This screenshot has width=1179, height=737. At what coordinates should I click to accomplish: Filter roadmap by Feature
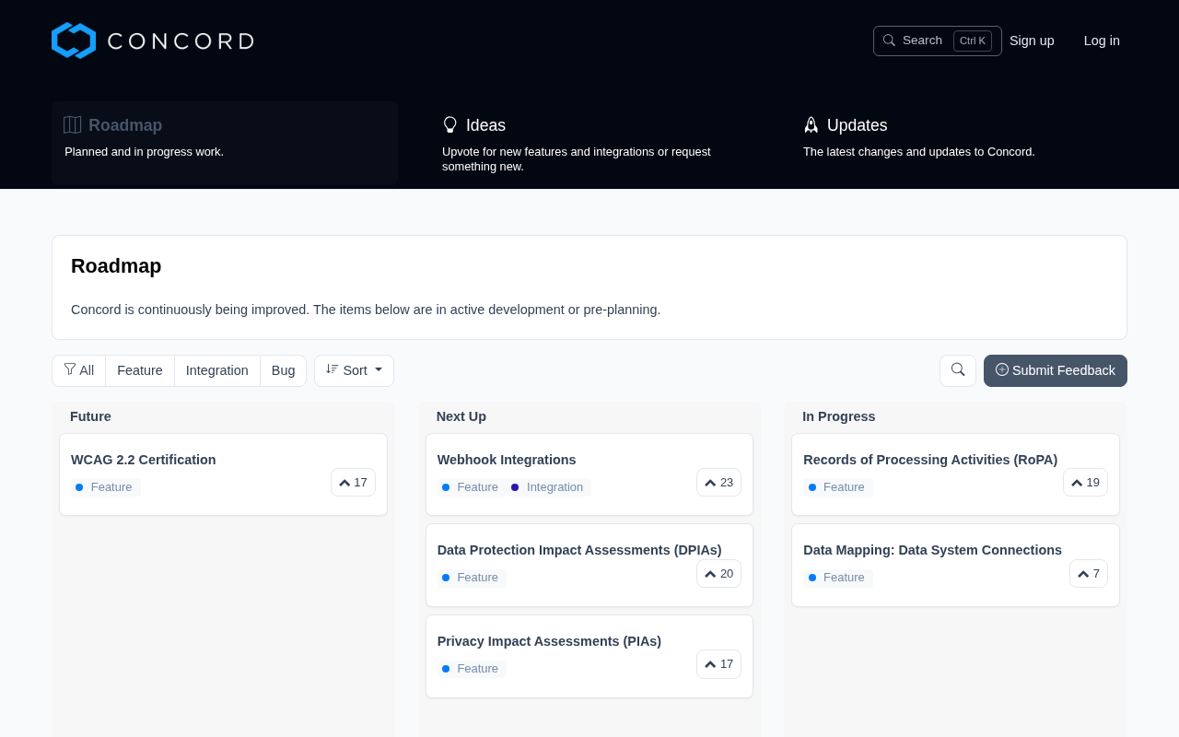pos(140,370)
